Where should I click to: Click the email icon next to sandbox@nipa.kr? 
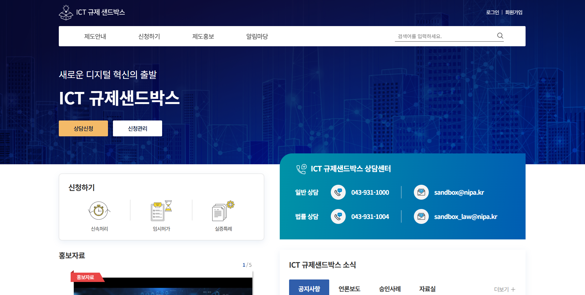pos(421,192)
